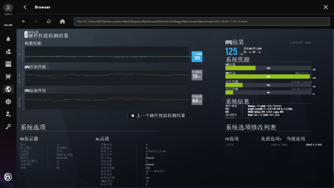Click the monitor icon beside 显示器
The image size is (334, 188).
(x=22, y=139)
